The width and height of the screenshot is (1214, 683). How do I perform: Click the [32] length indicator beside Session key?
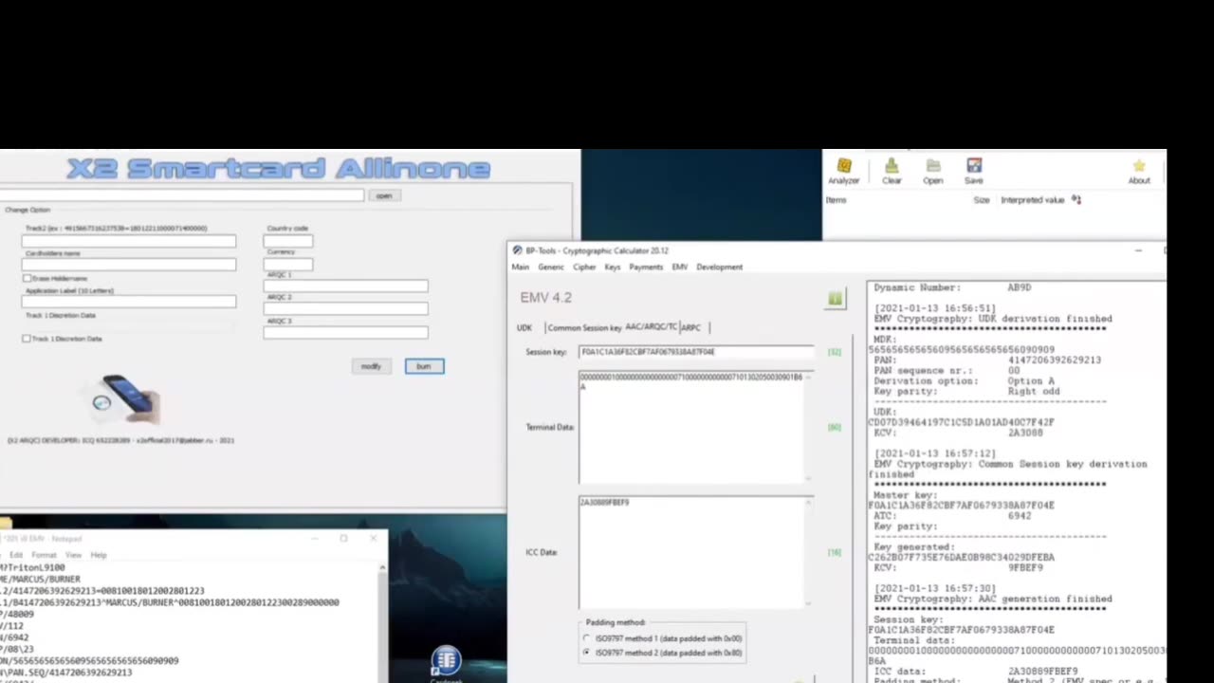(835, 352)
